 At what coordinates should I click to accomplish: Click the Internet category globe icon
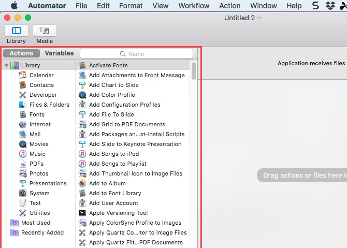click(23, 124)
